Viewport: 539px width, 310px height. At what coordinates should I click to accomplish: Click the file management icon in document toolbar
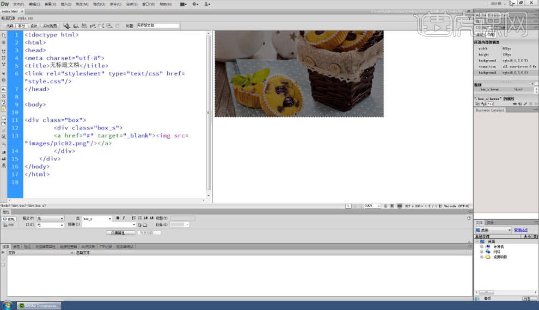(x=84, y=26)
